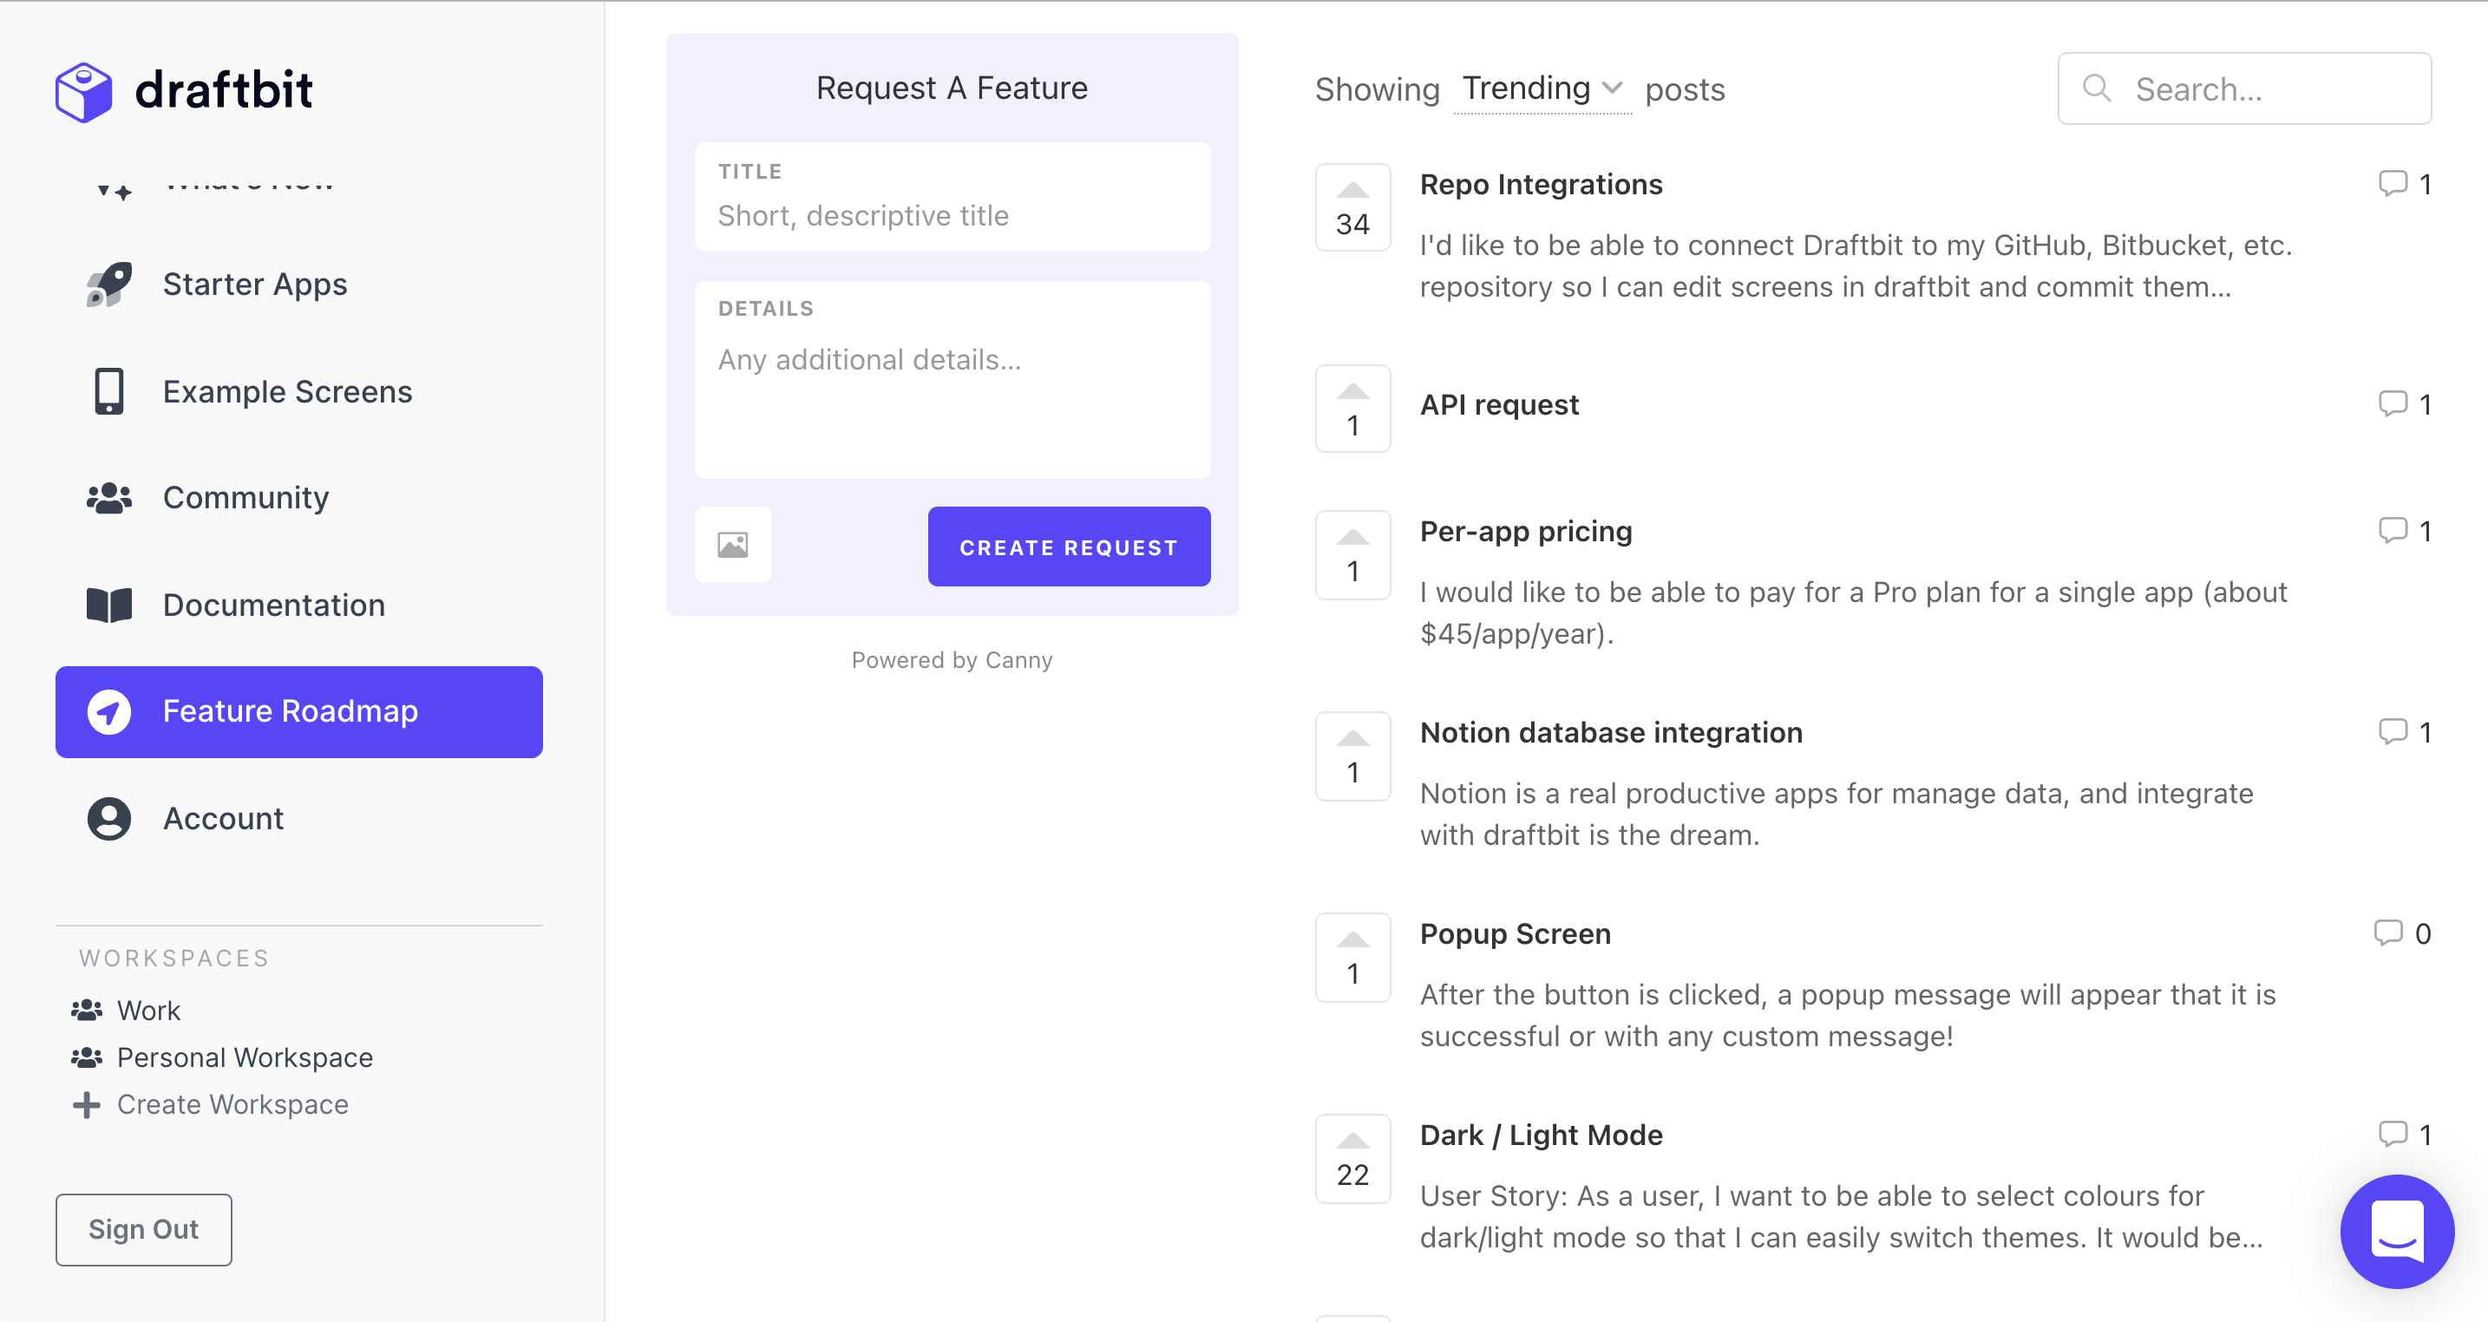The height and width of the screenshot is (1322, 2488).
Task: Select Feature Roadmap in the sidebar
Action: pos(298,711)
